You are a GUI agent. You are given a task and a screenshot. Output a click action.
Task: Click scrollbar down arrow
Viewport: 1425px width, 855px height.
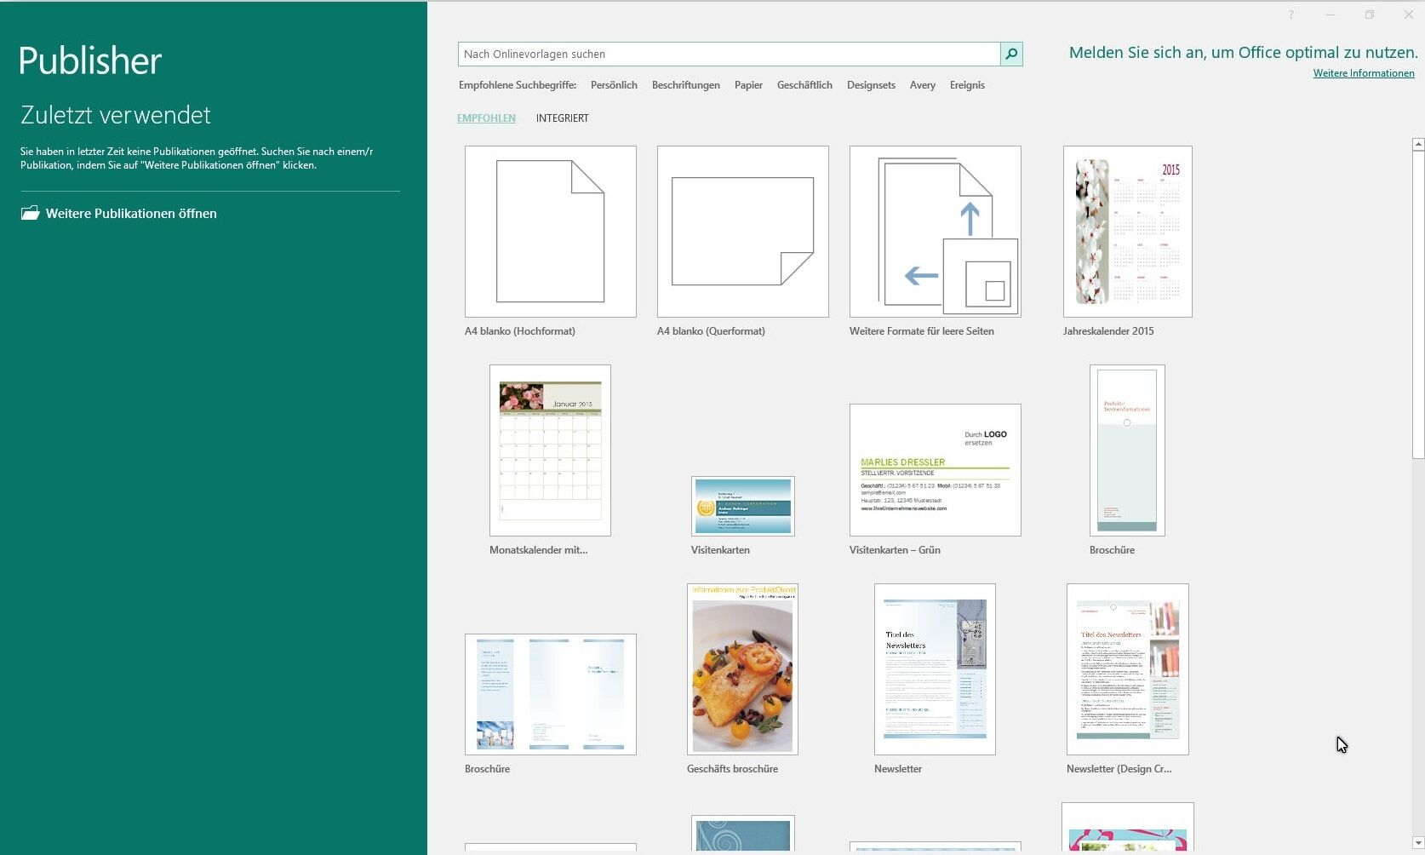pyautogui.click(x=1418, y=843)
